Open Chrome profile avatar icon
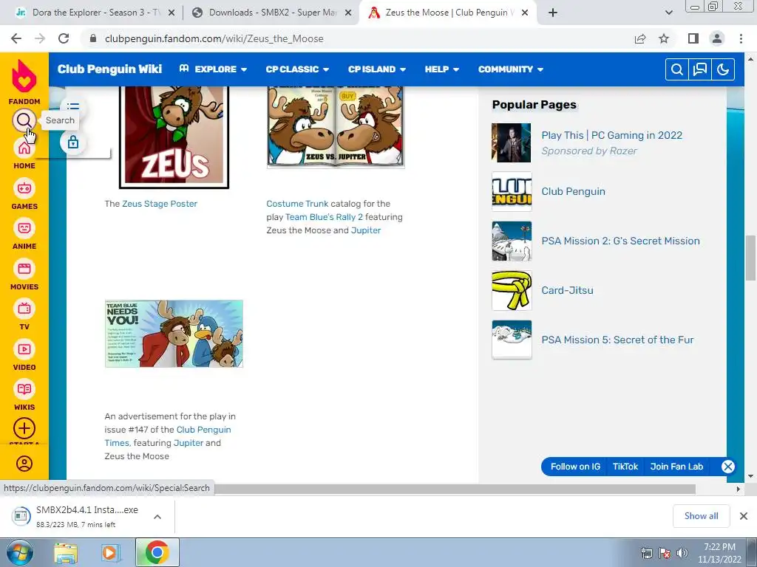 click(x=717, y=38)
